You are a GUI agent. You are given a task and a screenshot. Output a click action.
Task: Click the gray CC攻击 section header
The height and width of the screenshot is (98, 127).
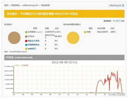(64, 57)
